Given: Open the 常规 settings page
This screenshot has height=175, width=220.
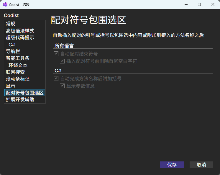Looking at the screenshot, I should [11, 24].
